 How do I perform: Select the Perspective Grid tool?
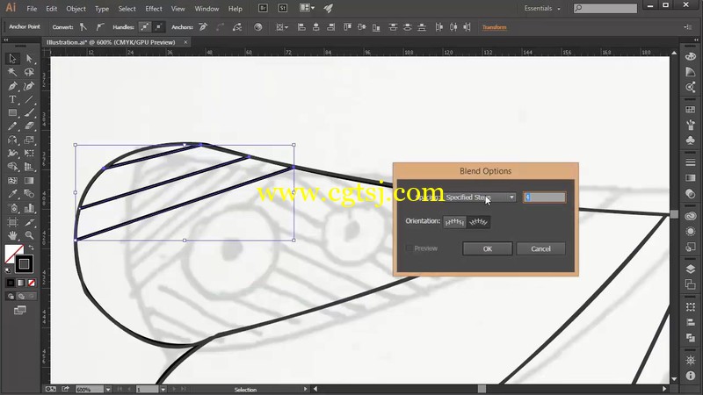click(x=29, y=167)
